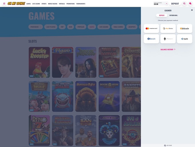Open the Tournaments menu item
Viewport: 195px width, 147px height.
pyautogui.click(x=81, y=4)
